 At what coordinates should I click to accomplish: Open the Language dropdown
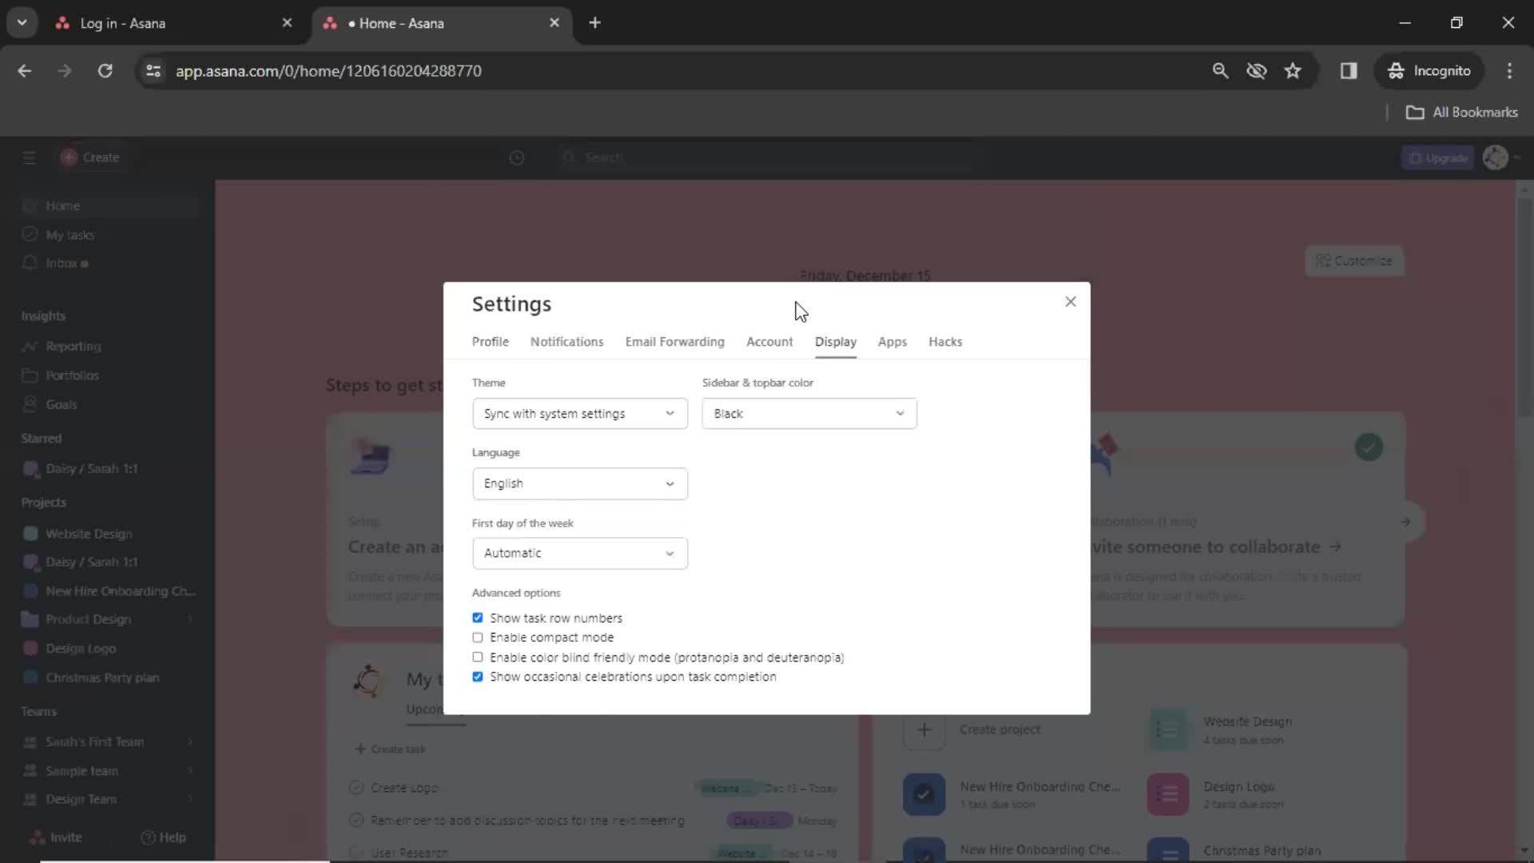coord(579,483)
